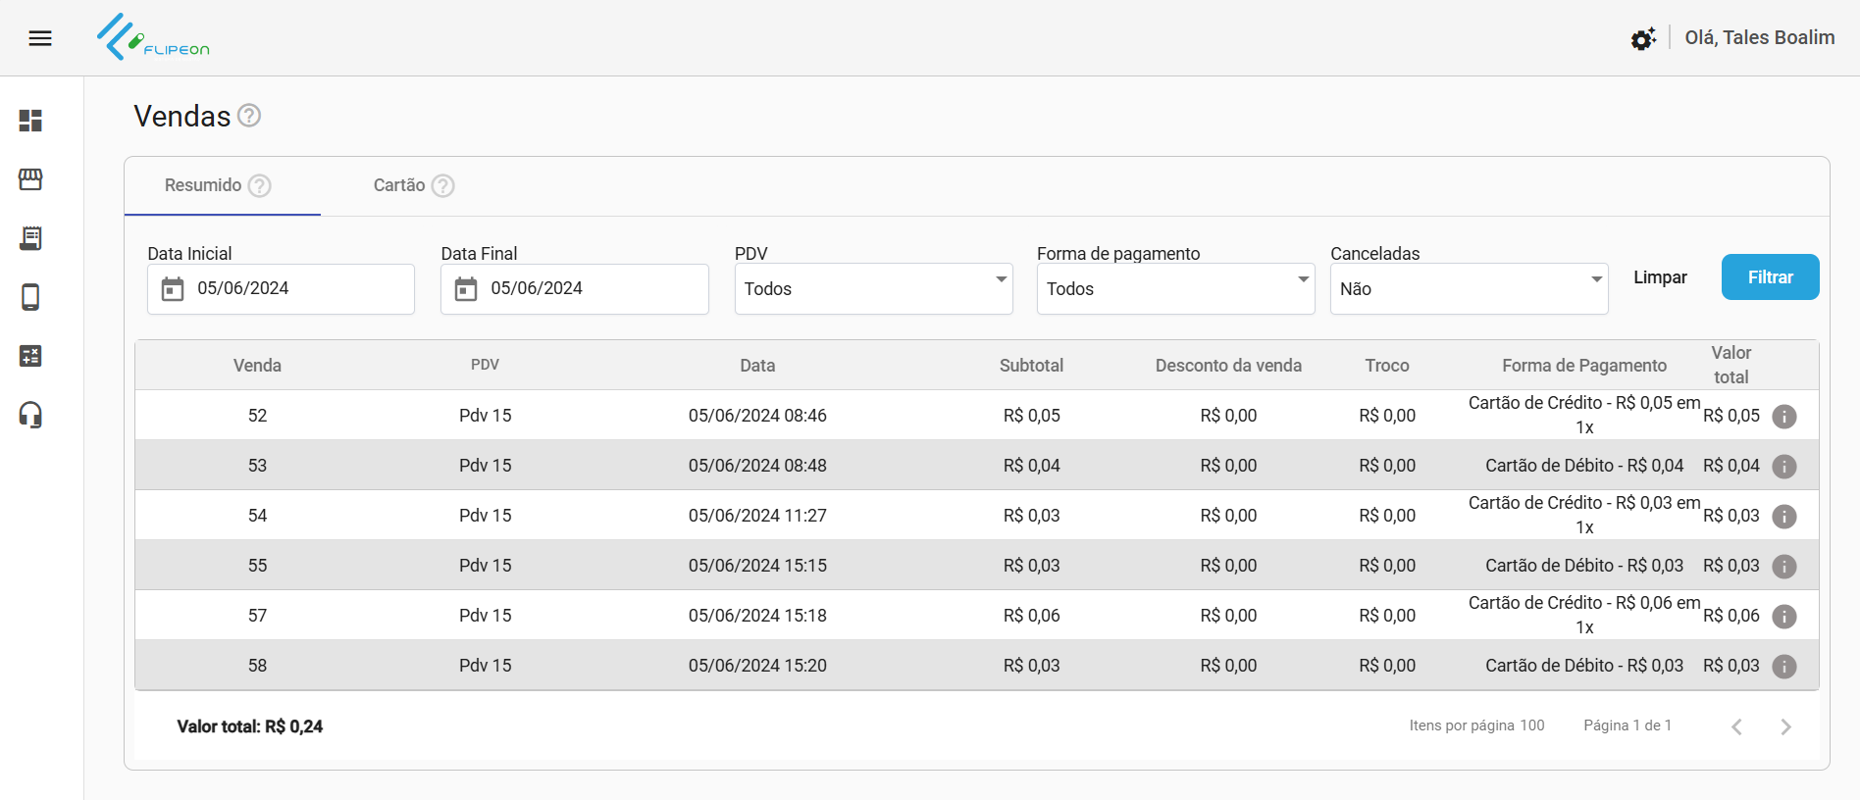This screenshot has width=1860, height=800.
Task: Open the store icon in sidebar
Action: point(30,179)
